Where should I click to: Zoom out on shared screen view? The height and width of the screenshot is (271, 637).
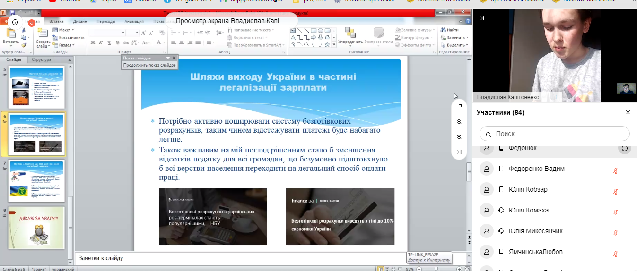(459, 137)
